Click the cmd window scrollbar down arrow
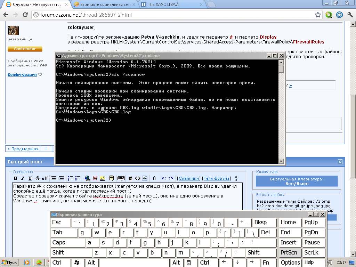Viewport: 356px width, 267px height. pos(281,161)
